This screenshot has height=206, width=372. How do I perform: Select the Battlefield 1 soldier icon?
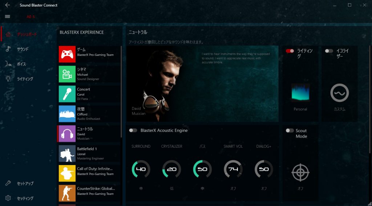pos(67,154)
